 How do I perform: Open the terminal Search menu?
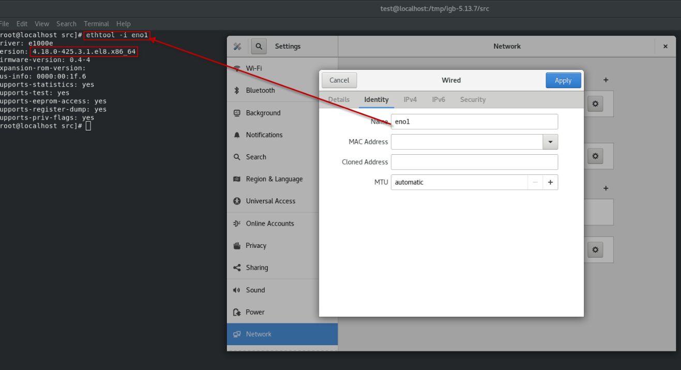66,24
